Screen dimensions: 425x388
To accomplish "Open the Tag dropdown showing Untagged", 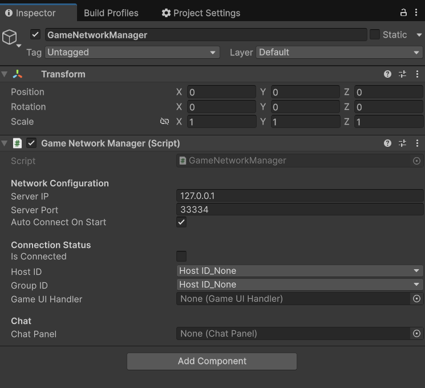I will (132, 52).
